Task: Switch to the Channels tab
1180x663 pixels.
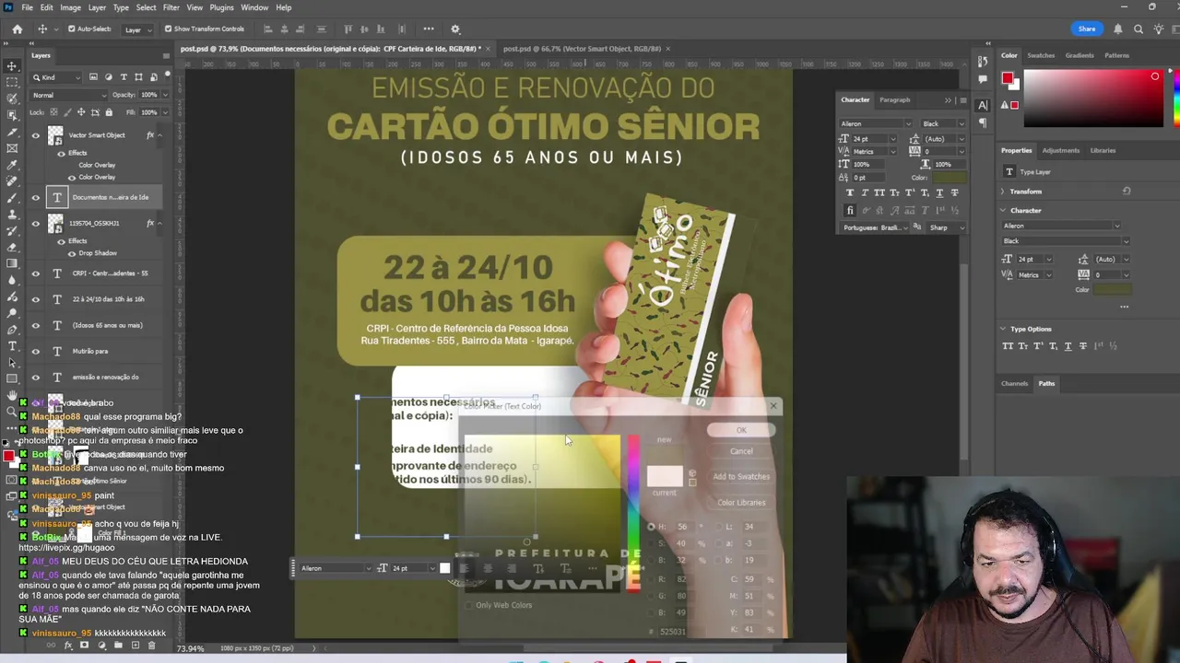Action: [x=1014, y=383]
